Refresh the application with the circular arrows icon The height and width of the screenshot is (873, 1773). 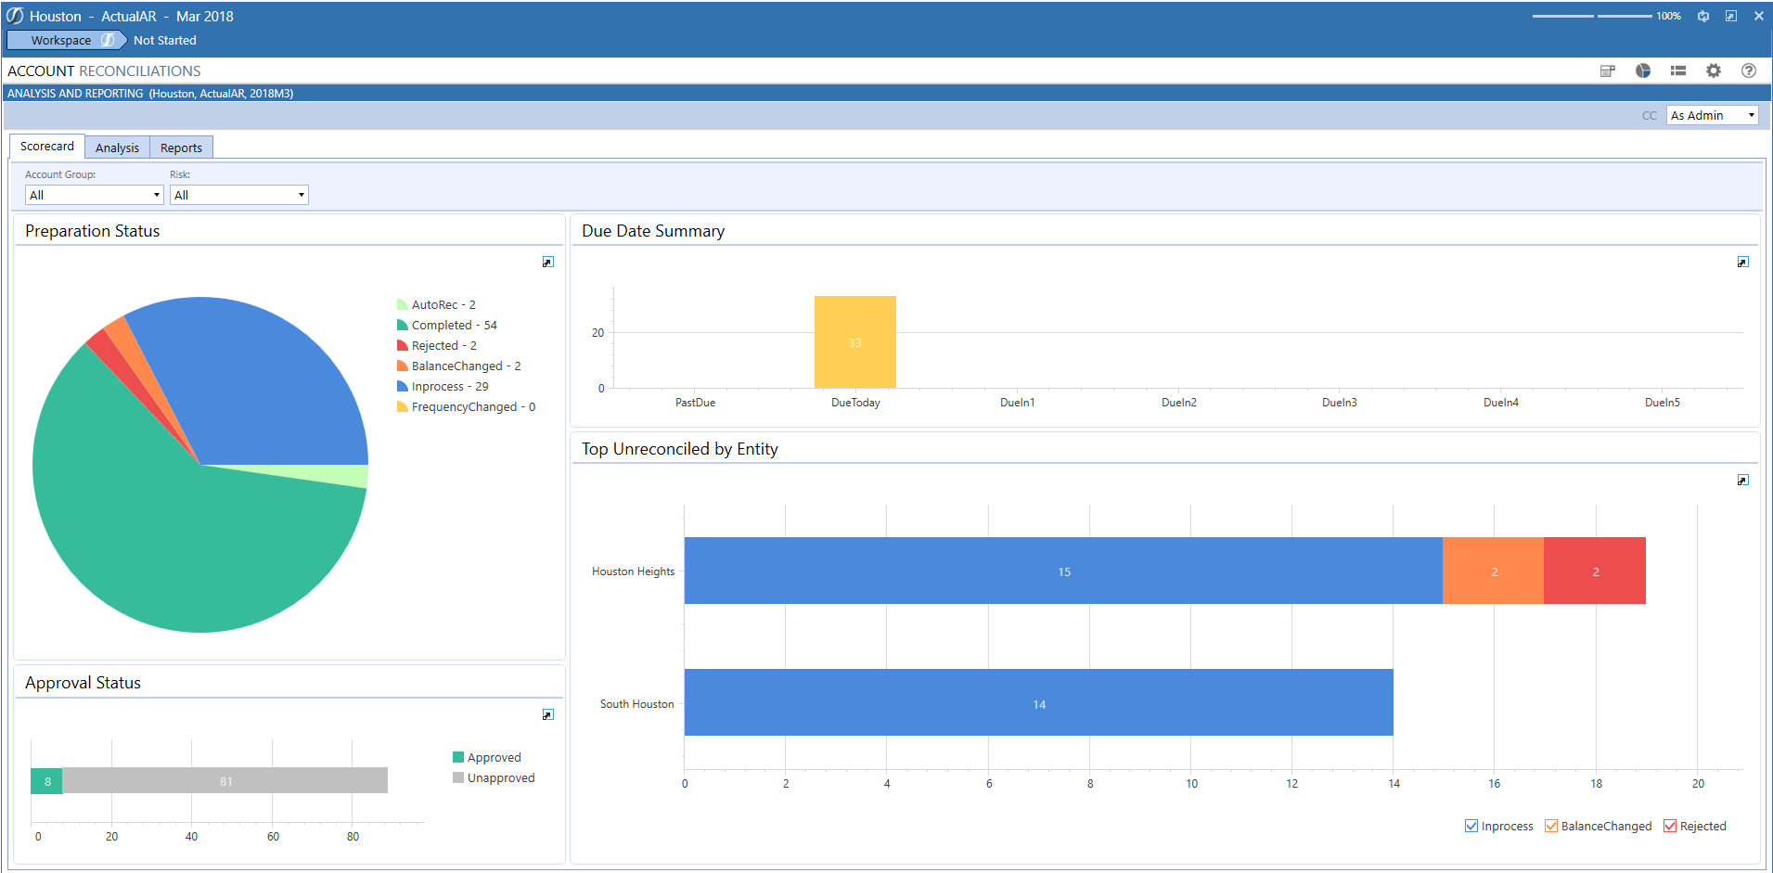(1703, 16)
